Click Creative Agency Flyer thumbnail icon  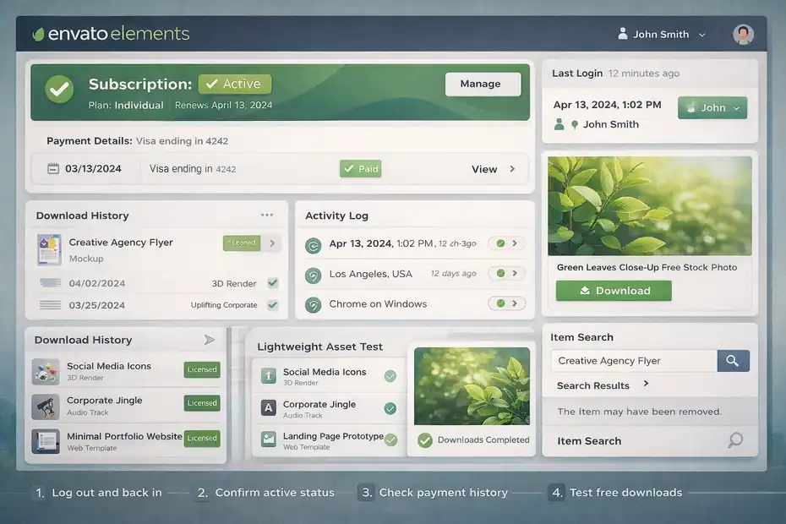[x=49, y=249]
